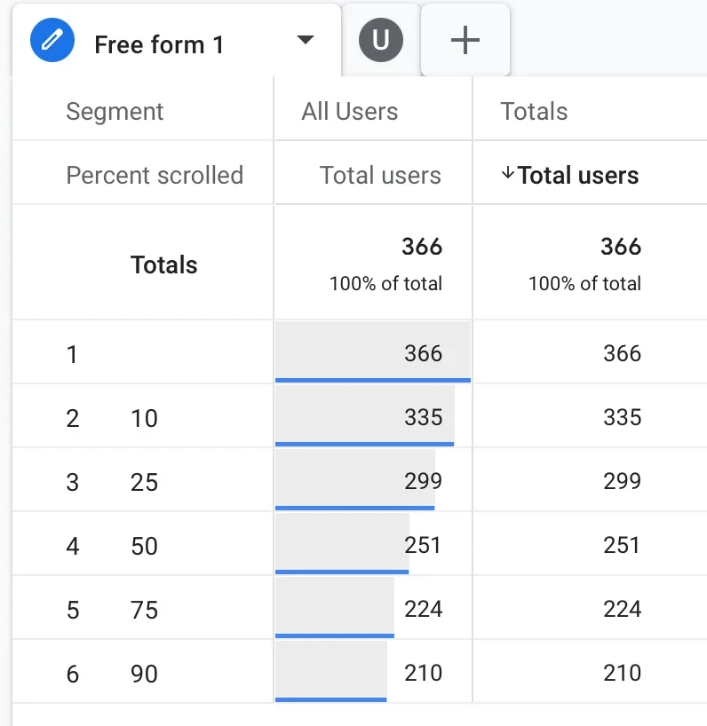This screenshot has height=726, width=707.
Task: Click the 224 bar cell in All Users
Action: point(373,607)
